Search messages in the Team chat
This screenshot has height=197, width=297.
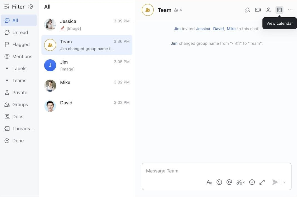(x=247, y=10)
